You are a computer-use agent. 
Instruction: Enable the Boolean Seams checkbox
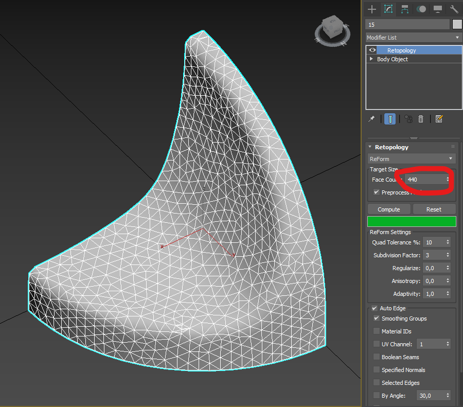[377, 357]
